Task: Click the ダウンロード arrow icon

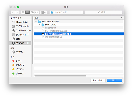Action: point(13,43)
